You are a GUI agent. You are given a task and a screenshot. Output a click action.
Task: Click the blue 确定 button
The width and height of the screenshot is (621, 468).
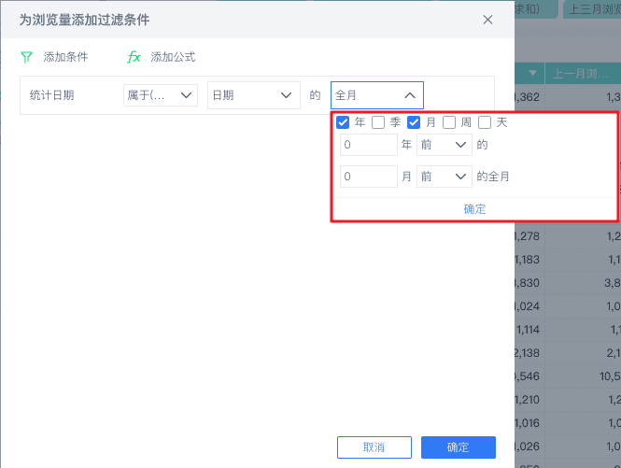[x=459, y=447]
